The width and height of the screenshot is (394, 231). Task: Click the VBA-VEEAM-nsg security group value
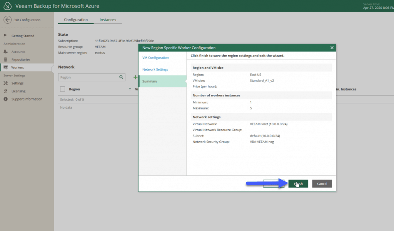point(262,142)
